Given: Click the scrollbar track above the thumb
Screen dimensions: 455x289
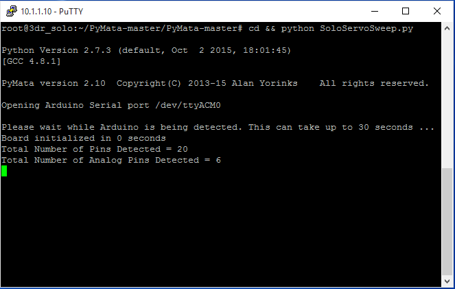Looking at the screenshot, I should pos(447,96).
